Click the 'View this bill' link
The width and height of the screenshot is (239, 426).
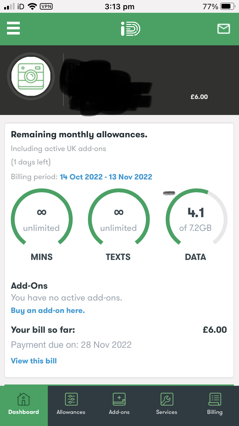click(34, 361)
